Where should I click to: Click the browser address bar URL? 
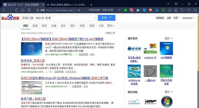tap(61, 10)
